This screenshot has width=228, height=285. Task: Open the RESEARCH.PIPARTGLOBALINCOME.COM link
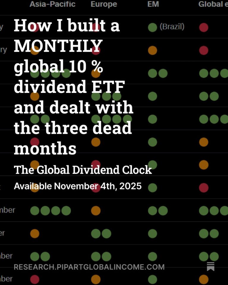(89, 267)
